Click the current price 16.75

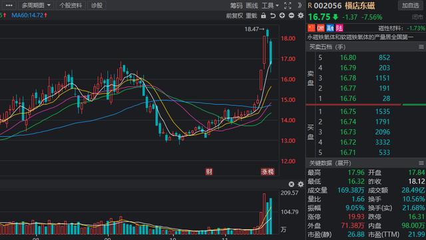(319, 17)
